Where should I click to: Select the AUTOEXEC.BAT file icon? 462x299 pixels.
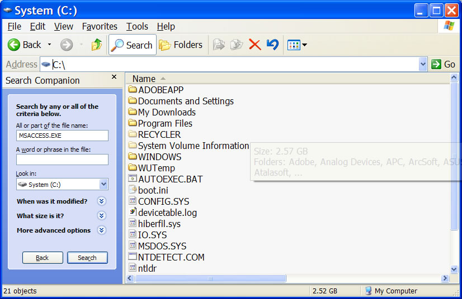[133, 178]
